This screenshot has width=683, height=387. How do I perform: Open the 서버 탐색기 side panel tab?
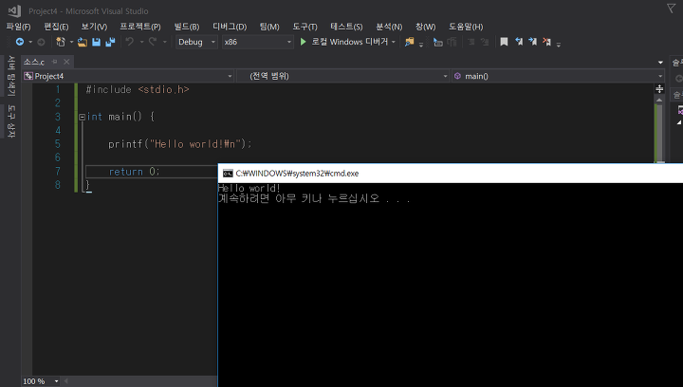coord(11,76)
